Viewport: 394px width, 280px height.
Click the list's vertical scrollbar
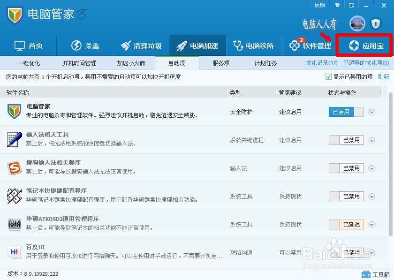click(390, 165)
